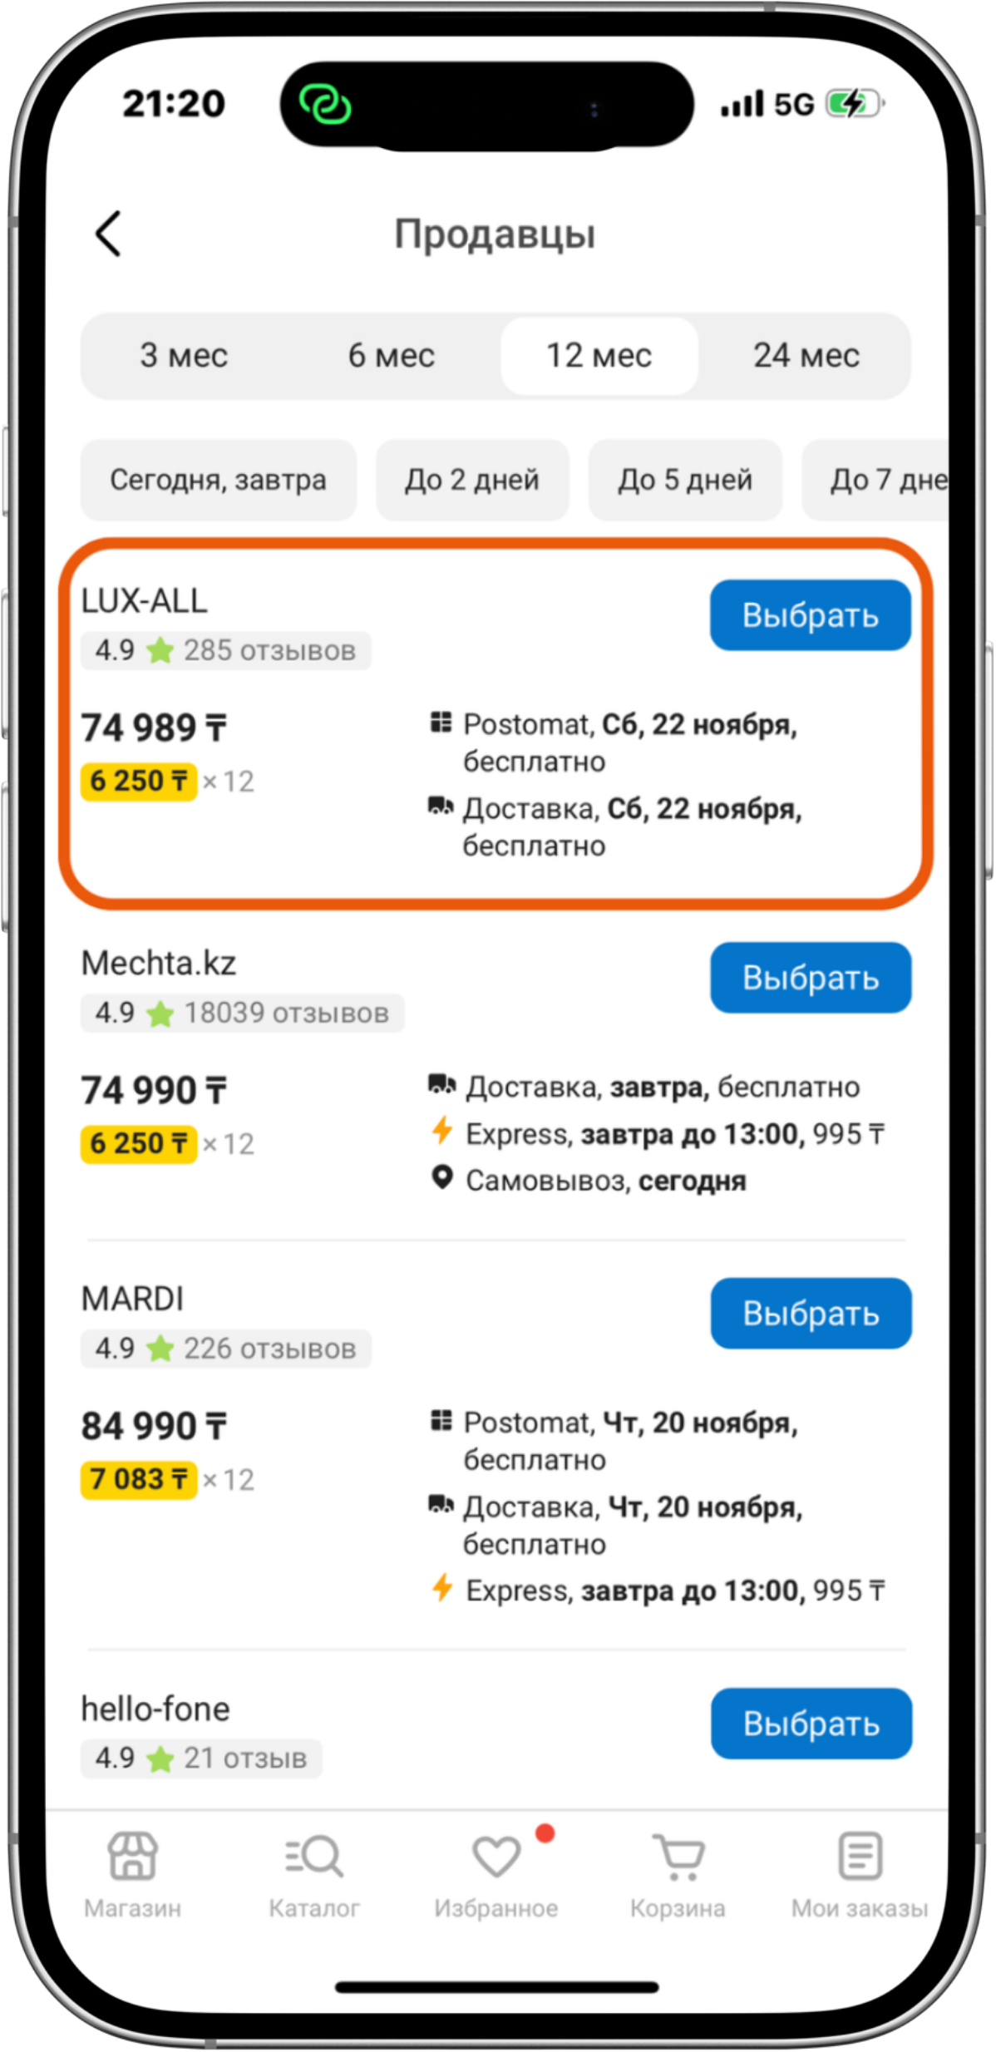996x2052 pixels.
Task: Open the Каталог search icon
Action: [313, 1856]
